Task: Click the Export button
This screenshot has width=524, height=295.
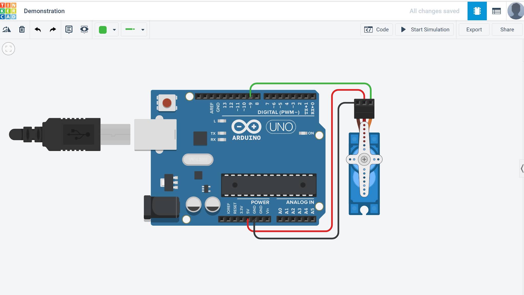Action: (474, 29)
